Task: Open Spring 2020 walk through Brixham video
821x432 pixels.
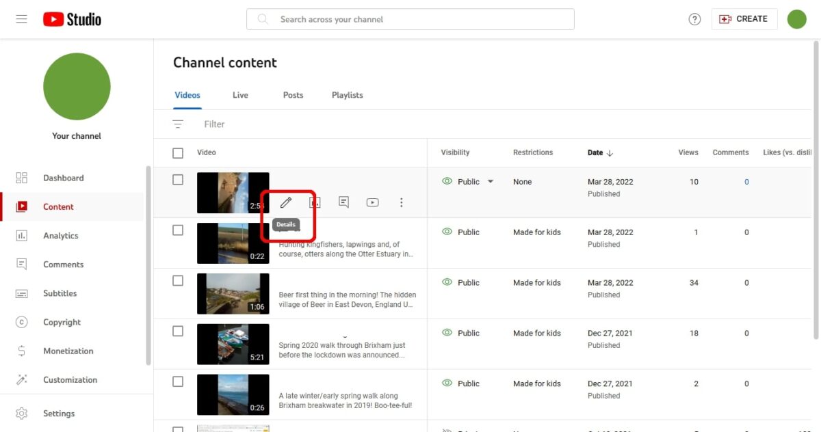Action: (x=342, y=350)
